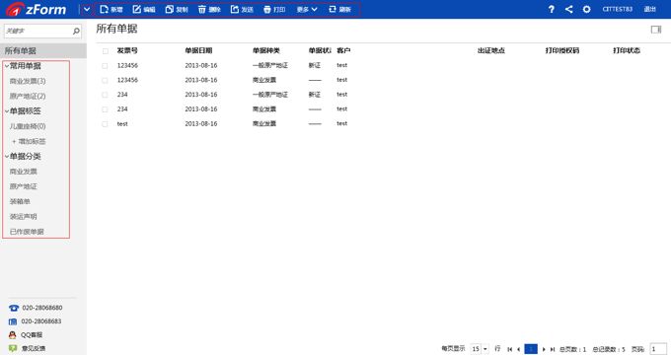
Task: Check the first row with invoice 123456
Action: click(105, 66)
